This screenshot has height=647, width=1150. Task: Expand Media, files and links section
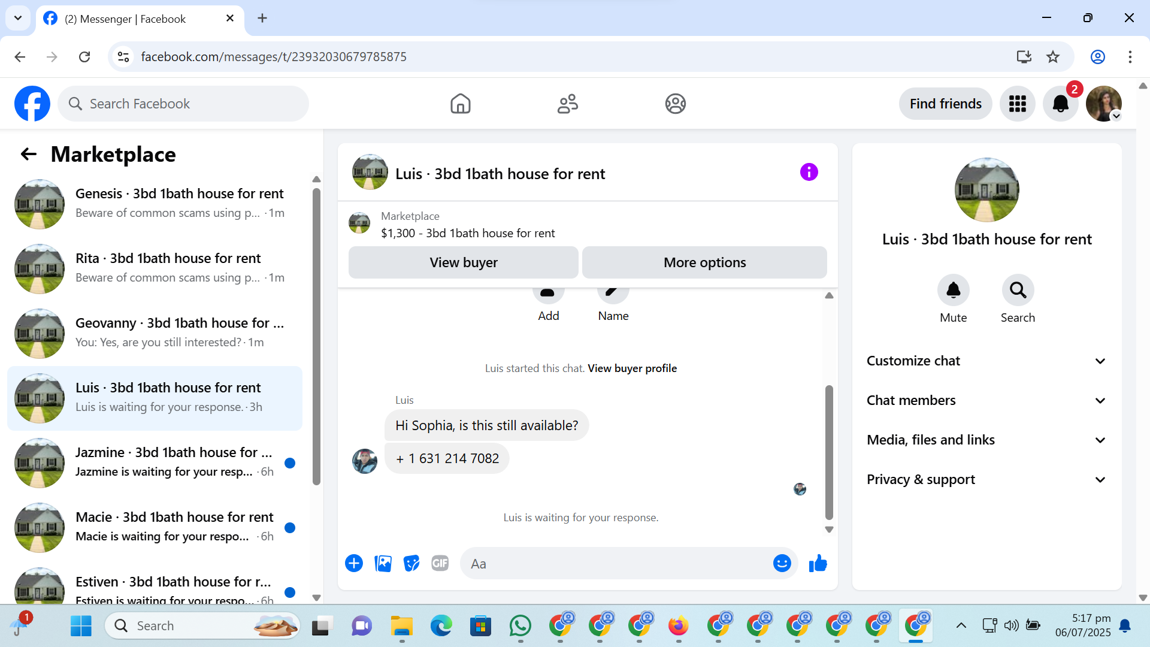(x=986, y=440)
